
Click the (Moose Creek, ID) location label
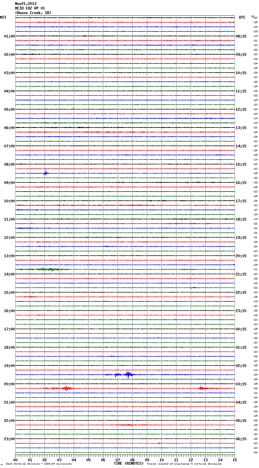33,13
